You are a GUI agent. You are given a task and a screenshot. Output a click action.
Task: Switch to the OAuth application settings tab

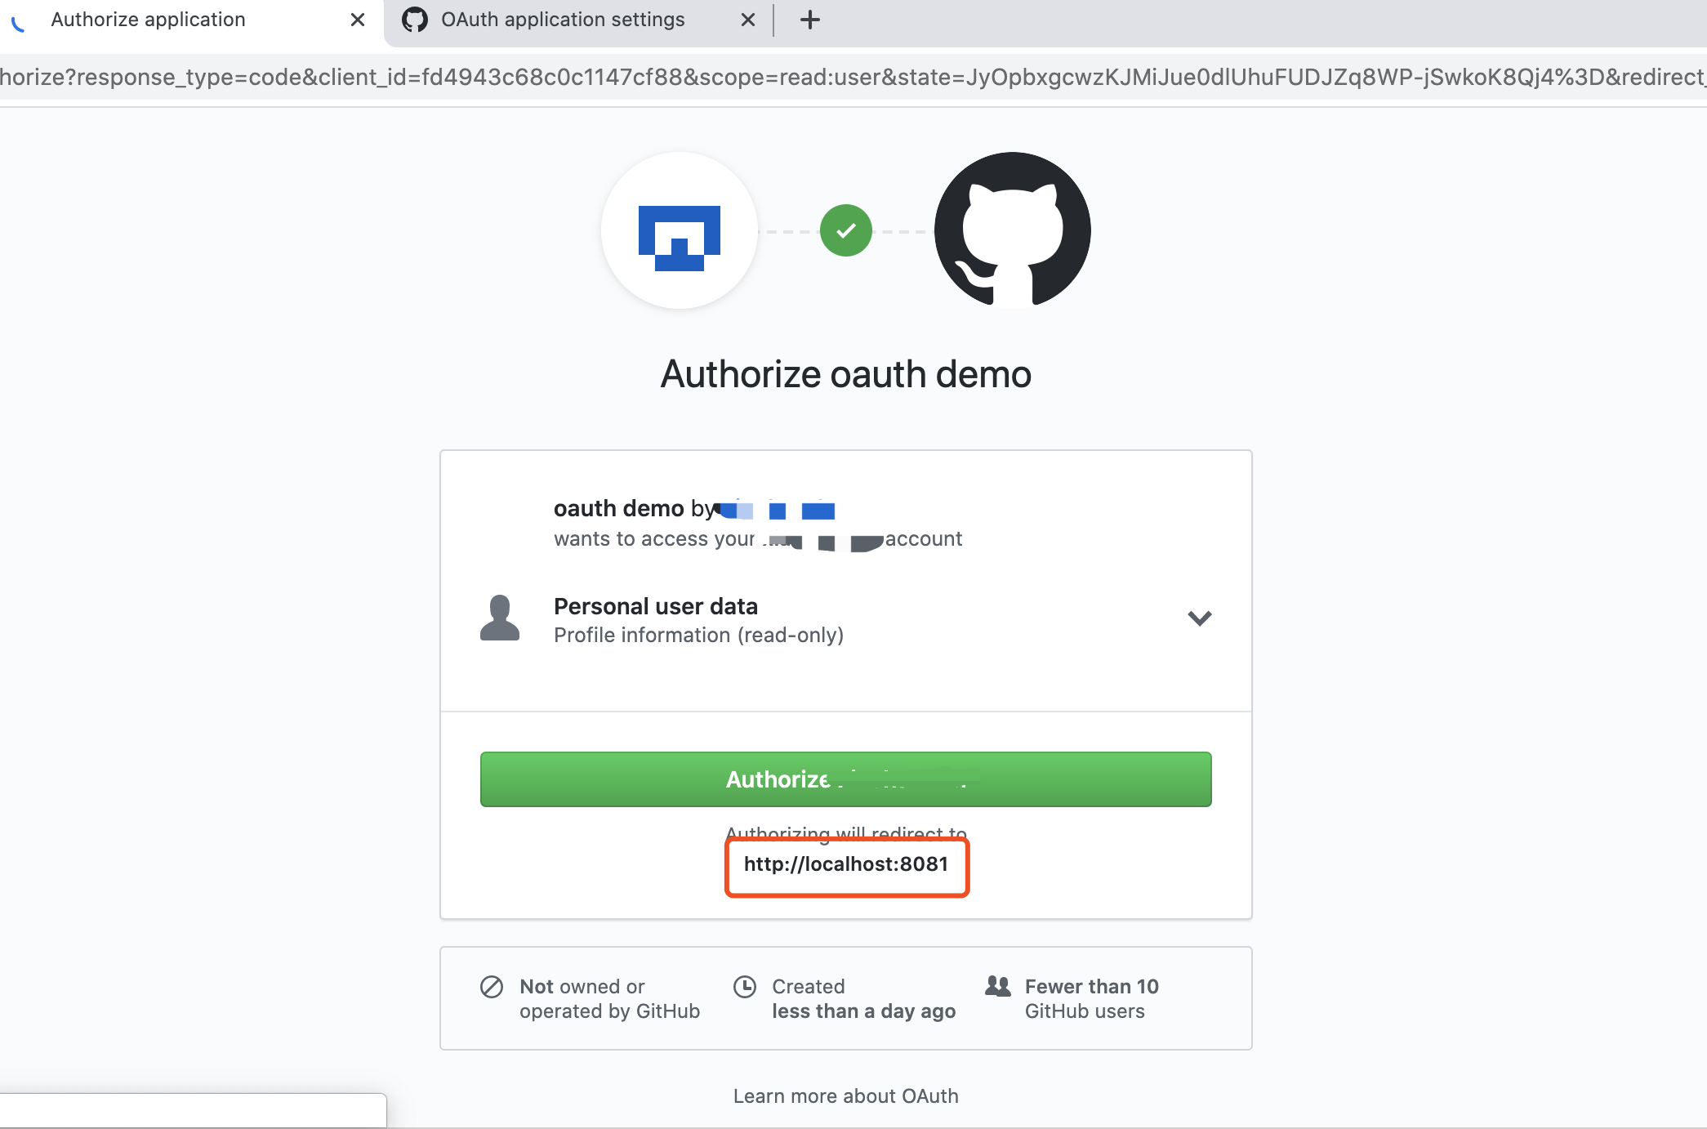pos(578,20)
